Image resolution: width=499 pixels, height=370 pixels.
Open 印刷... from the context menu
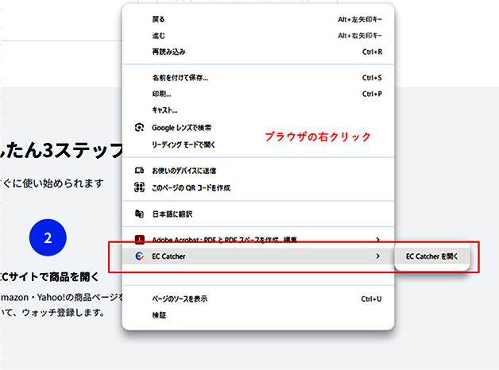pos(258,94)
